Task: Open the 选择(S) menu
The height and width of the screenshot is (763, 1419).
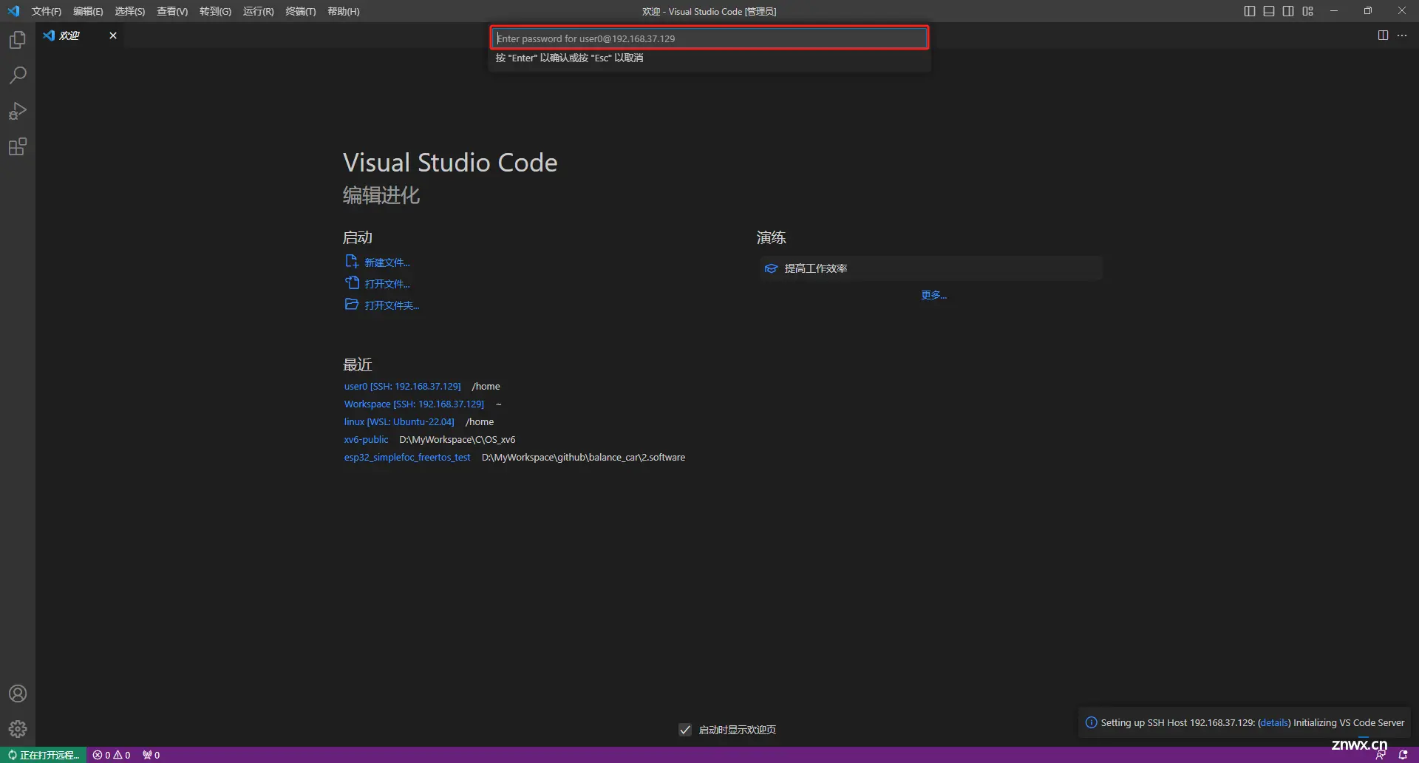Action: pyautogui.click(x=130, y=11)
